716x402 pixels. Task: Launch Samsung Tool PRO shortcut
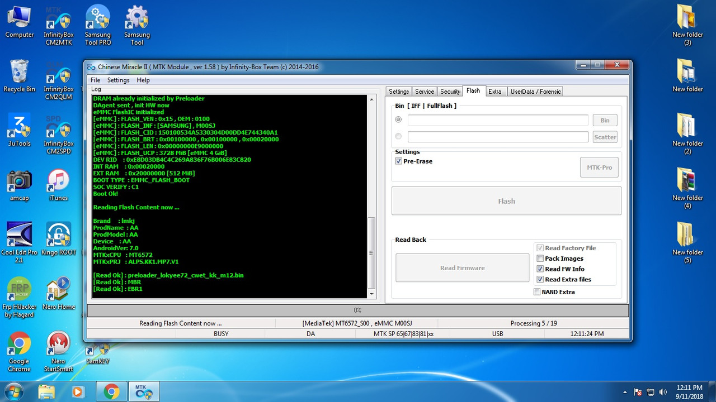[x=98, y=26]
